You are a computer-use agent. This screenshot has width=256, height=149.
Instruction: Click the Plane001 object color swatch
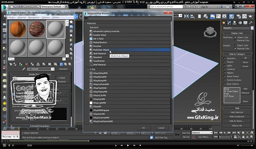[x=252, y=28]
